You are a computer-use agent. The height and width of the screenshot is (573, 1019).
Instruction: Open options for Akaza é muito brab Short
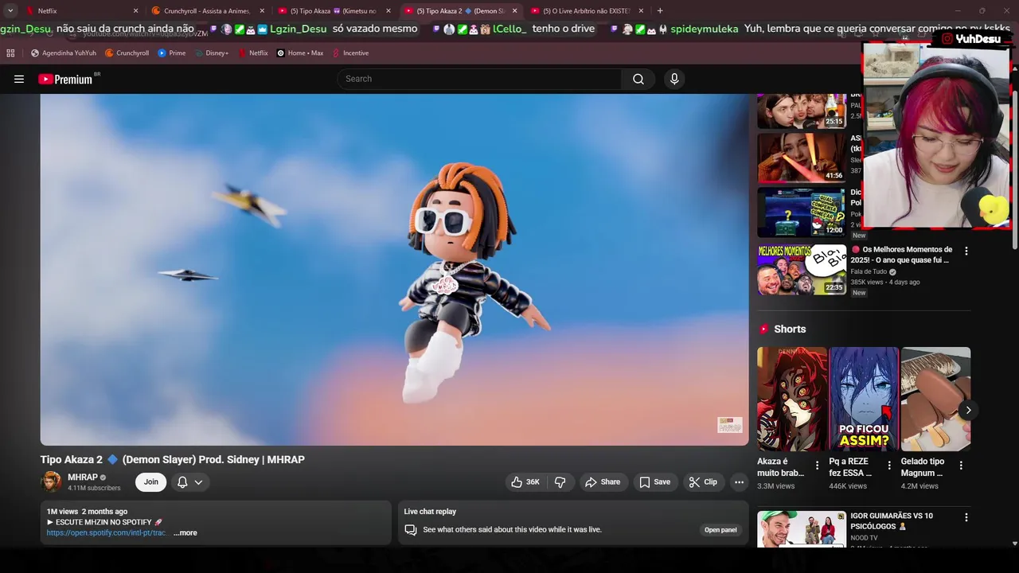pyautogui.click(x=817, y=466)
